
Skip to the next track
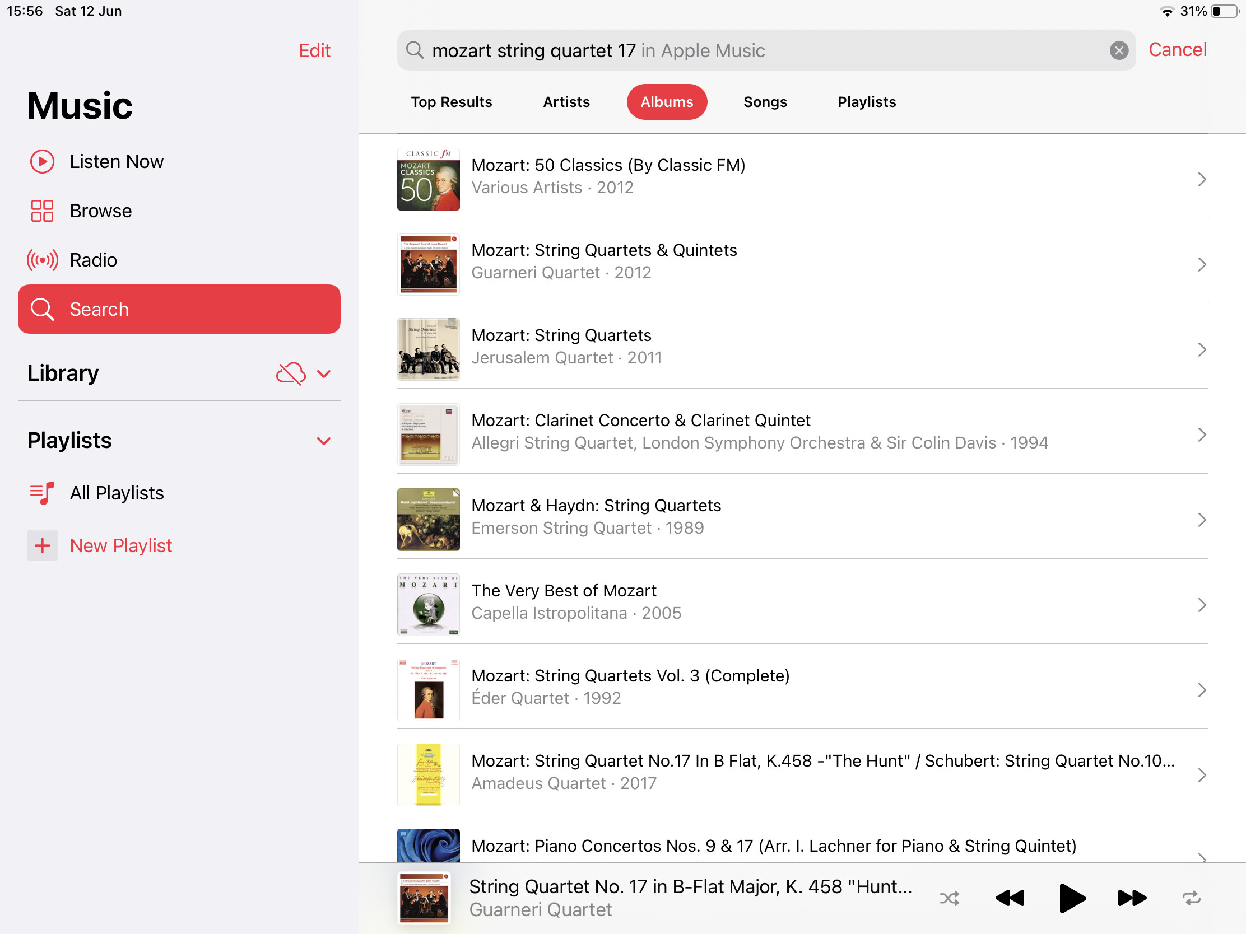tap(1132, 898)
